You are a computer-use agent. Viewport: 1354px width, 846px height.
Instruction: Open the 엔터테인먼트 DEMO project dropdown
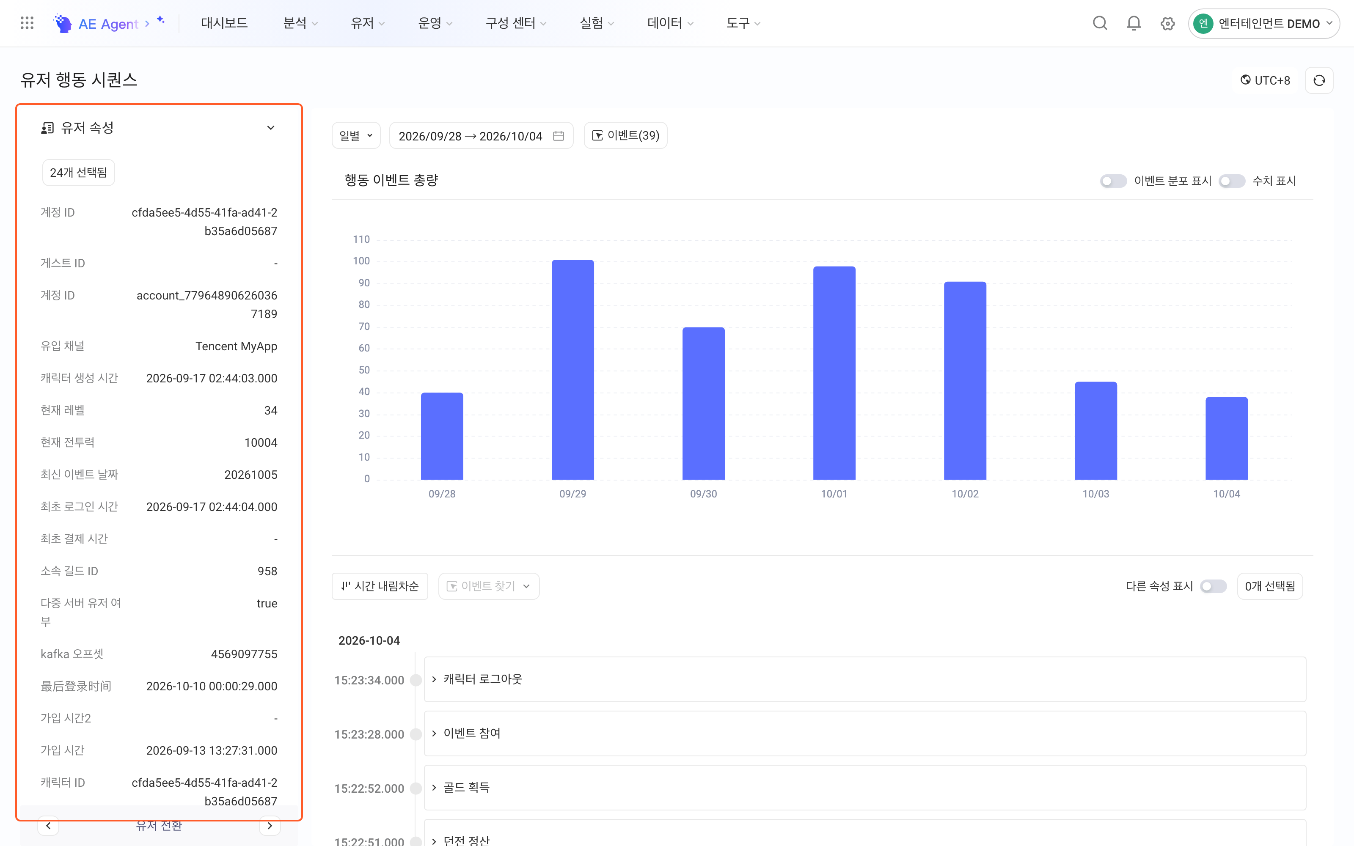(1263, 24)
